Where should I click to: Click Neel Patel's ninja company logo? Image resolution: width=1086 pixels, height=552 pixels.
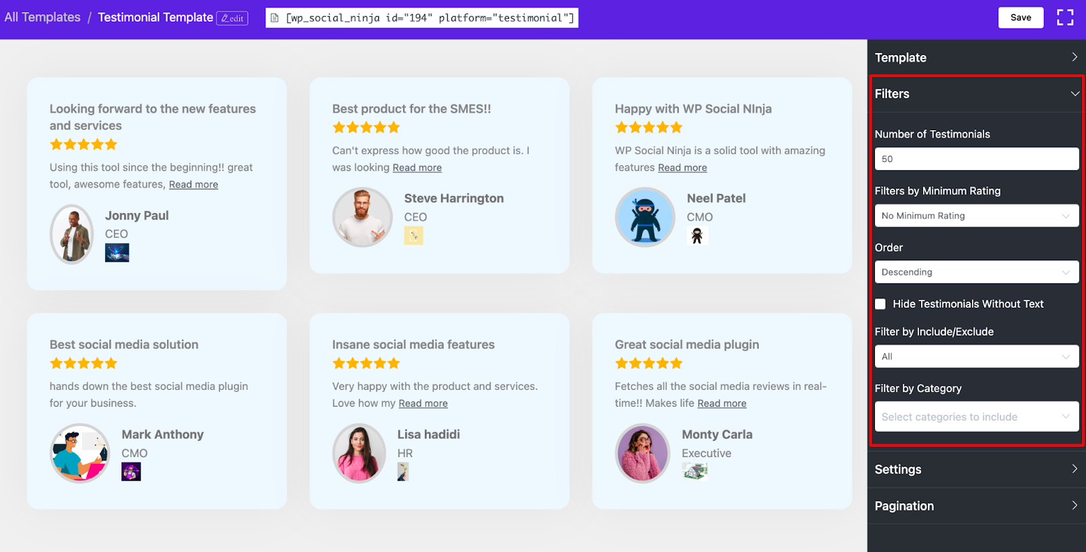[696, 235]
